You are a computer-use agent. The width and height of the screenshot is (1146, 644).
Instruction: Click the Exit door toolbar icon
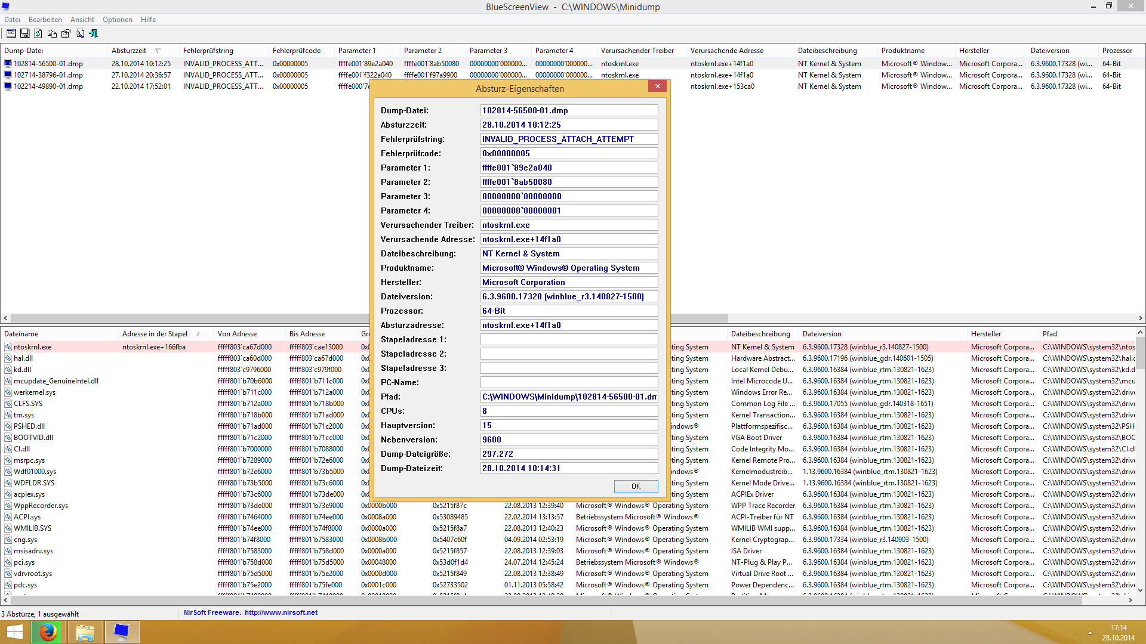[x=94, y=34]
